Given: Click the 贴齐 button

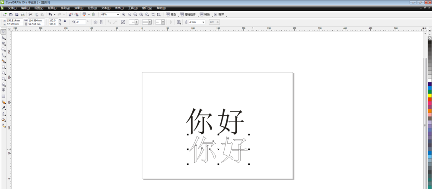Looking at the screenshot, I should click(x=219, y=14).
